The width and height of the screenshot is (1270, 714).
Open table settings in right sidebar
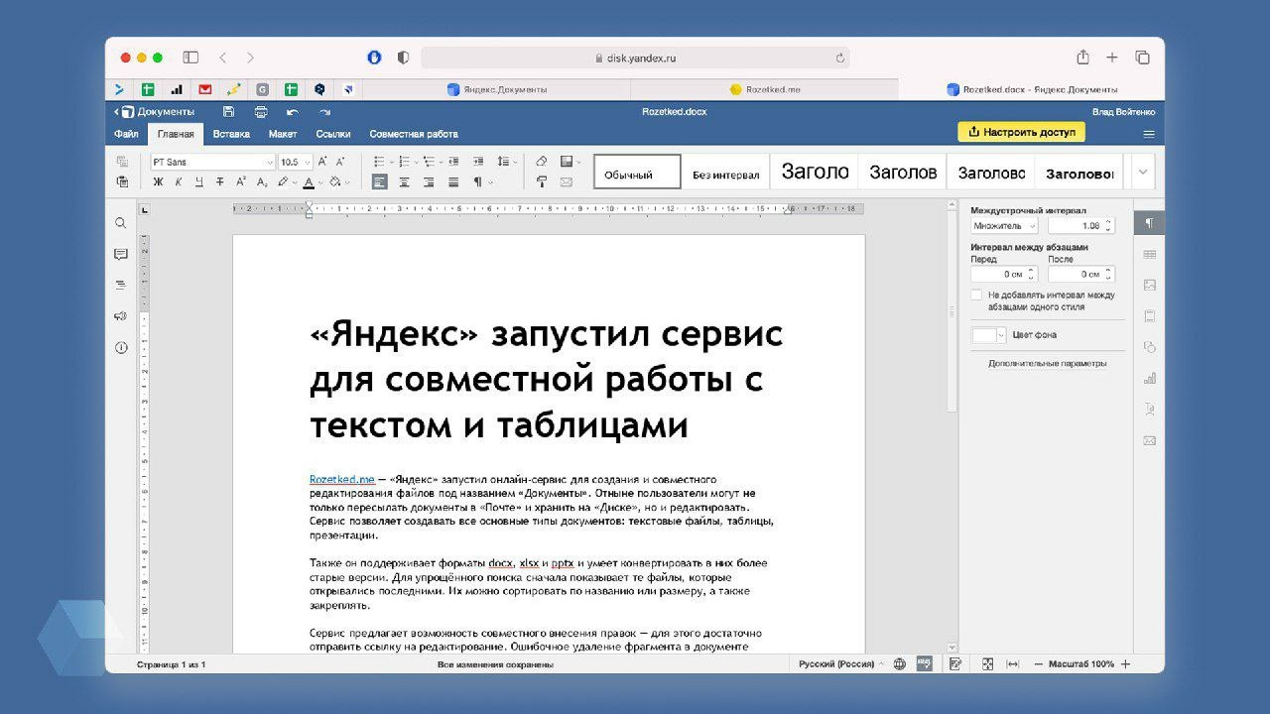(1150, 254)
